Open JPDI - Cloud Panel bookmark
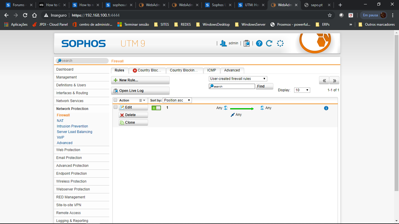The height and width of the screenshot is (224, 399). tap(50, 24)
